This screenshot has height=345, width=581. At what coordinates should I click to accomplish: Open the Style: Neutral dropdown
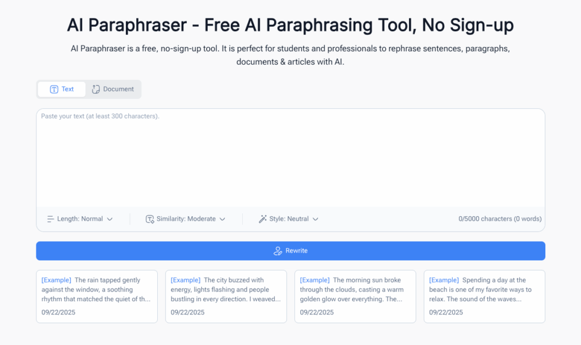point(288,218)
